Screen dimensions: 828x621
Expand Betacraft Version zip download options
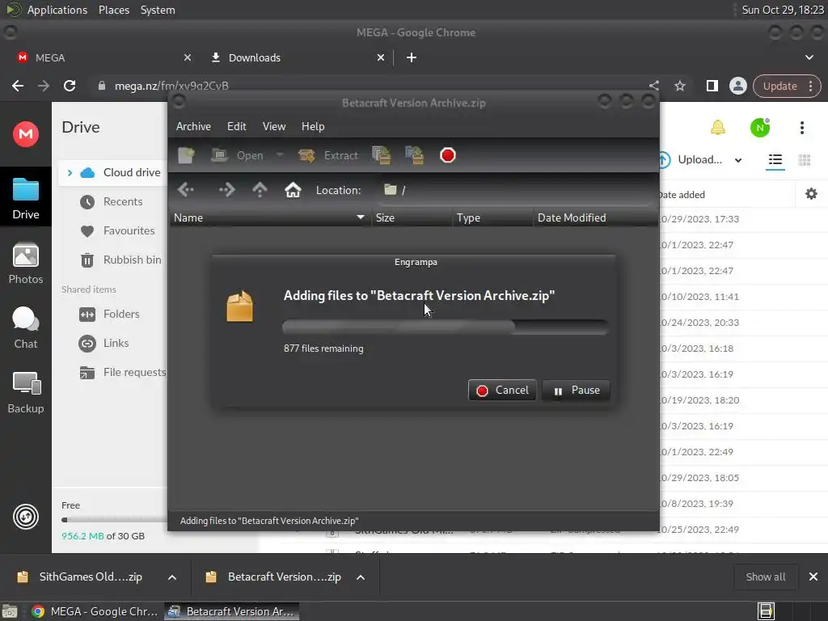[x=361, y=577]
